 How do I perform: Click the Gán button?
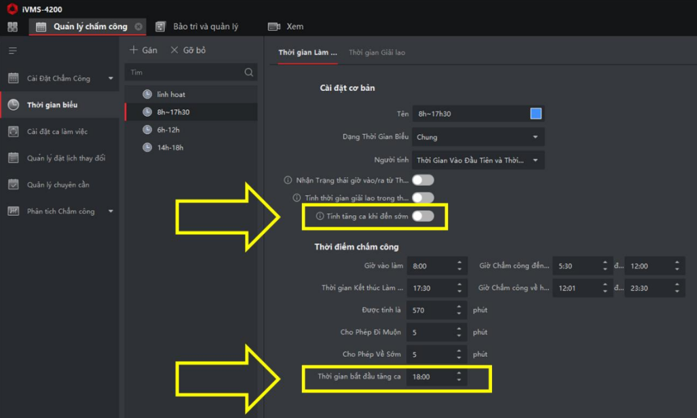coord(143,50)
